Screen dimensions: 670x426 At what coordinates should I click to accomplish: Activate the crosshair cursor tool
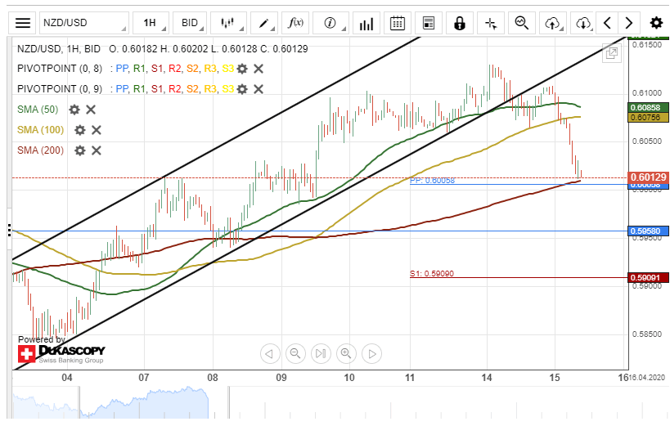(x=491, y=23)
